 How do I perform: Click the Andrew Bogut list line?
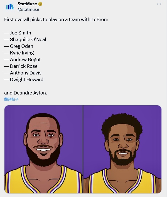pos(22,59)
